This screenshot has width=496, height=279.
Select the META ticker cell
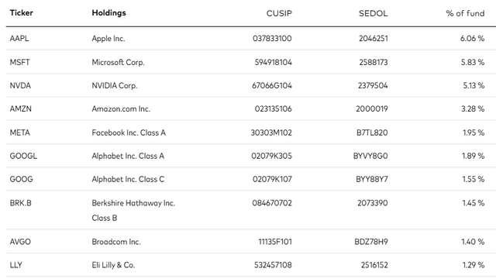19,133
